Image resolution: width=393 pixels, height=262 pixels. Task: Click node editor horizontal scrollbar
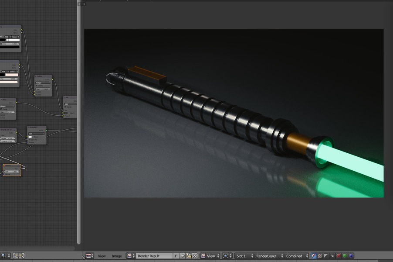coord(37,248)
